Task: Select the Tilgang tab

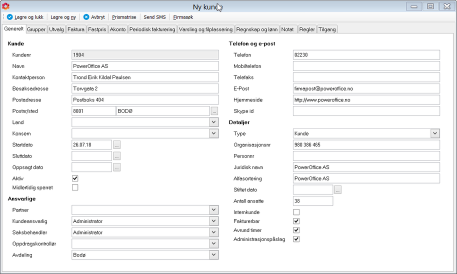Action: click(x=327, y=29)
